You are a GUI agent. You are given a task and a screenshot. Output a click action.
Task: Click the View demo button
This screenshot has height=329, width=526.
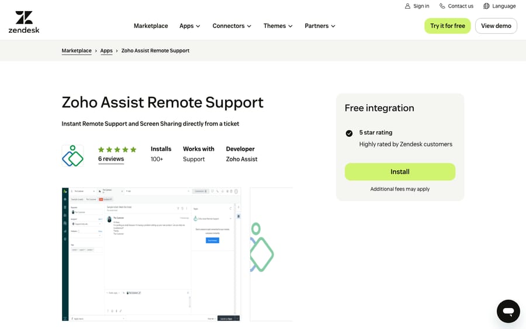point(496,26)
